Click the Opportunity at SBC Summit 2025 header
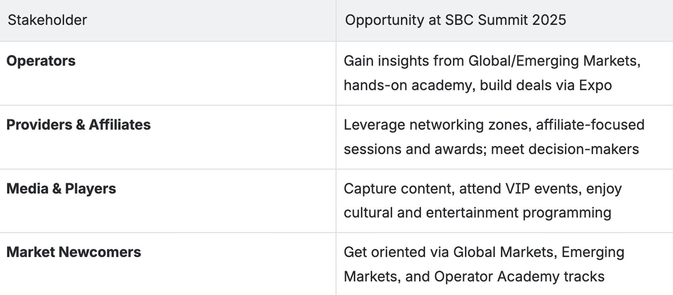 click(x=455, y=20)
